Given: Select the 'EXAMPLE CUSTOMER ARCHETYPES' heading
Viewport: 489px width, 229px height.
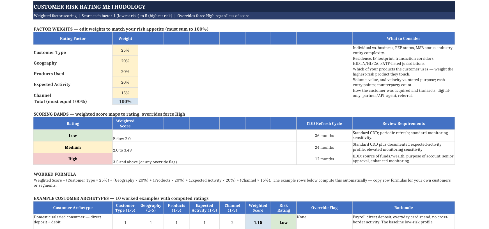Looking at the screenshot, I should 121,198.
